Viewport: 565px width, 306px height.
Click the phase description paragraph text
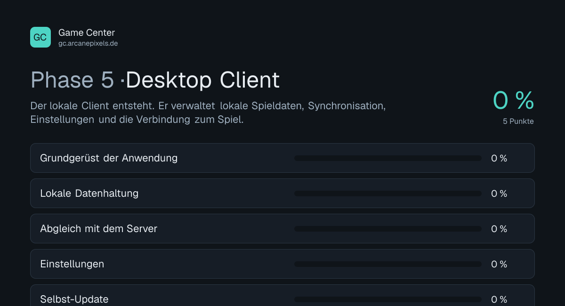tap(208, 113)
